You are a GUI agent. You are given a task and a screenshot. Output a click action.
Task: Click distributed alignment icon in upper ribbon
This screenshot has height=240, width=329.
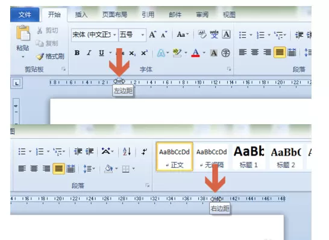pos(292,52)
